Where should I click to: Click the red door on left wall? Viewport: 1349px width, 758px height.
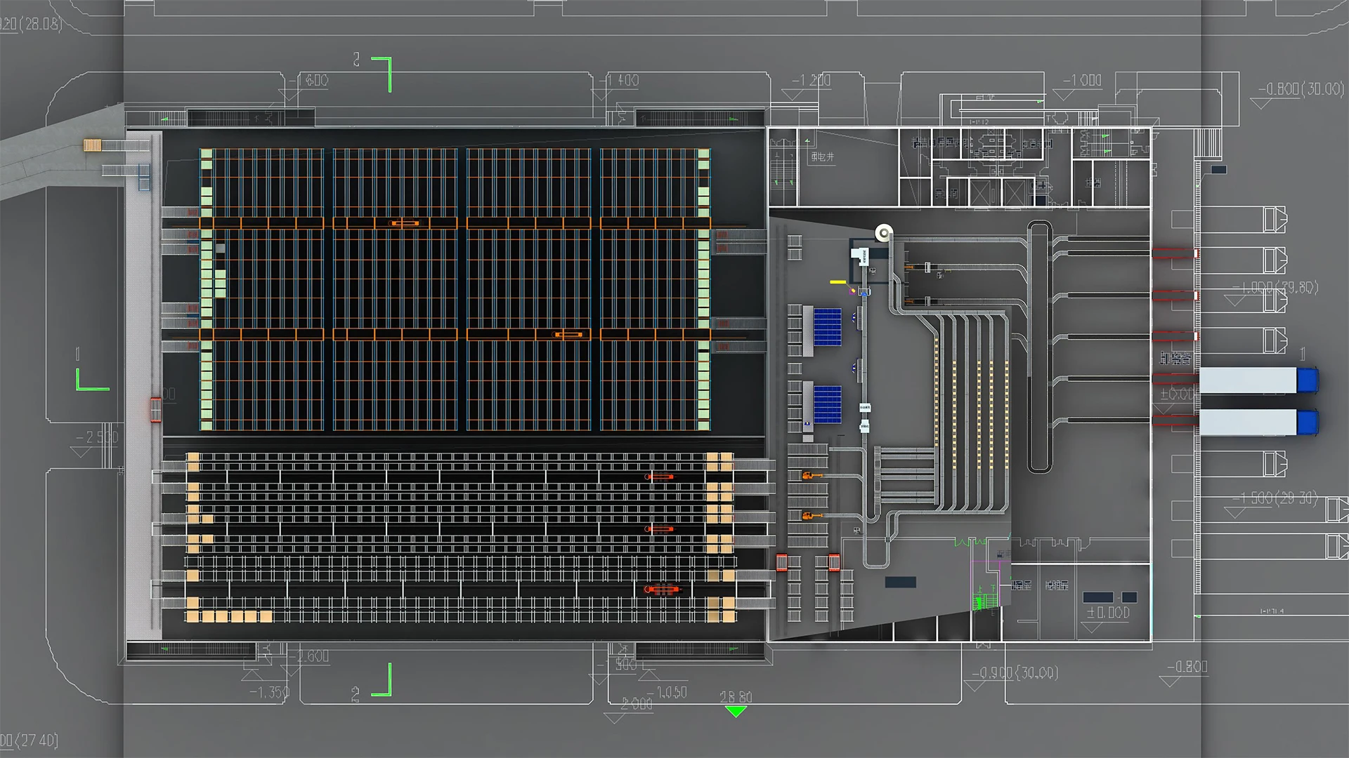[155, 409]
